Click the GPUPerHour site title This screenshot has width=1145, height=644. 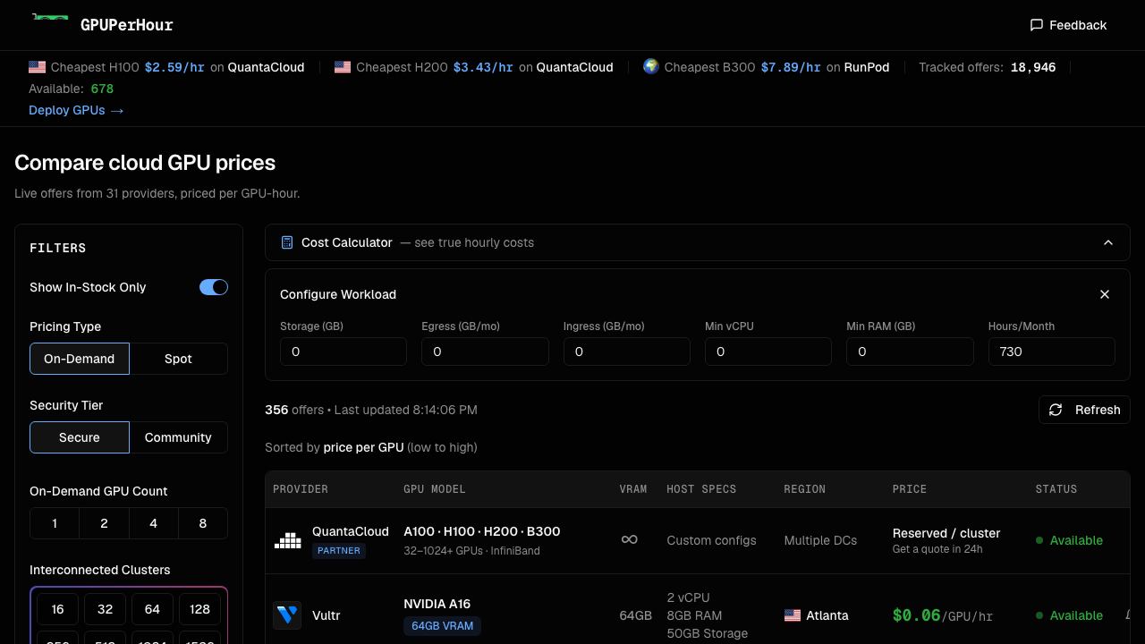click(127, 25)
